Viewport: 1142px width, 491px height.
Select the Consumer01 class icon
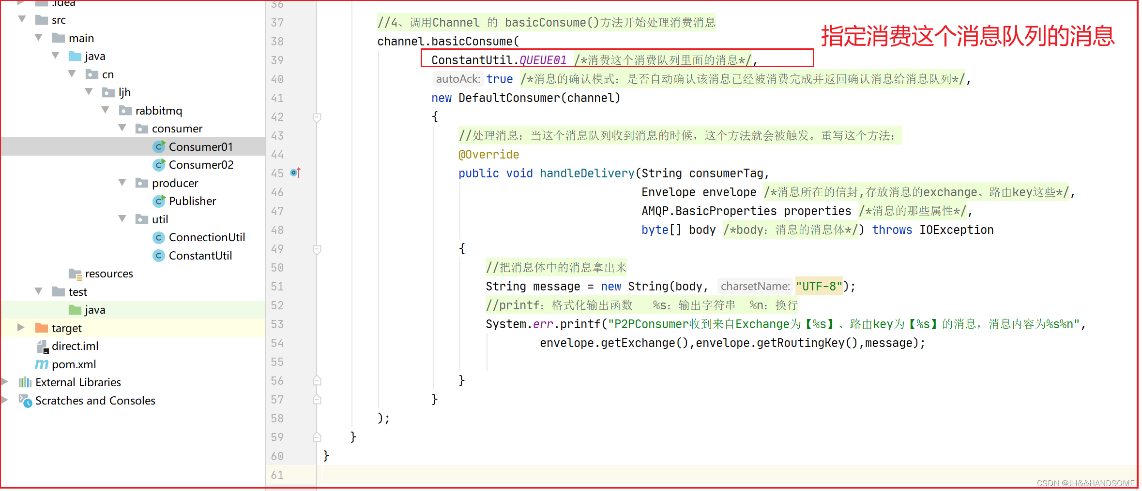pyautogui.click(x=159, y=146)
